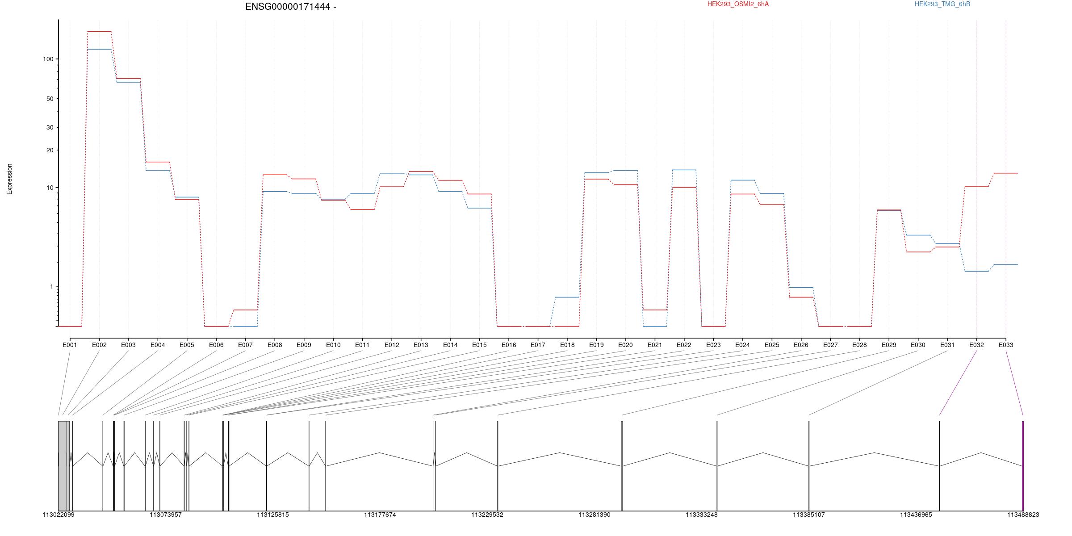Click exon label E031
The width and height of the screenshot is (1072, 536).
947,345
